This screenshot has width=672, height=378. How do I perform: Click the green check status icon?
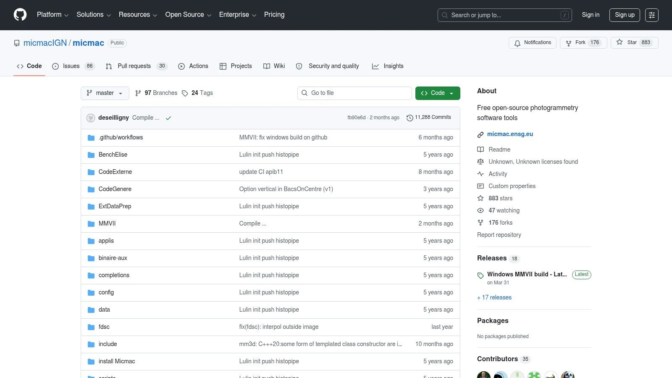coord(168,118)
